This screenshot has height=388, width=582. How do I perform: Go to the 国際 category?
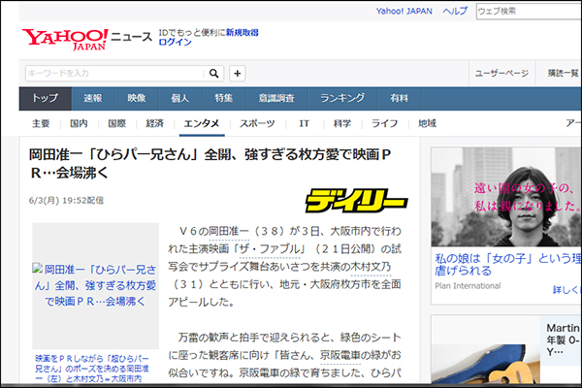click(x=116, y=123)
